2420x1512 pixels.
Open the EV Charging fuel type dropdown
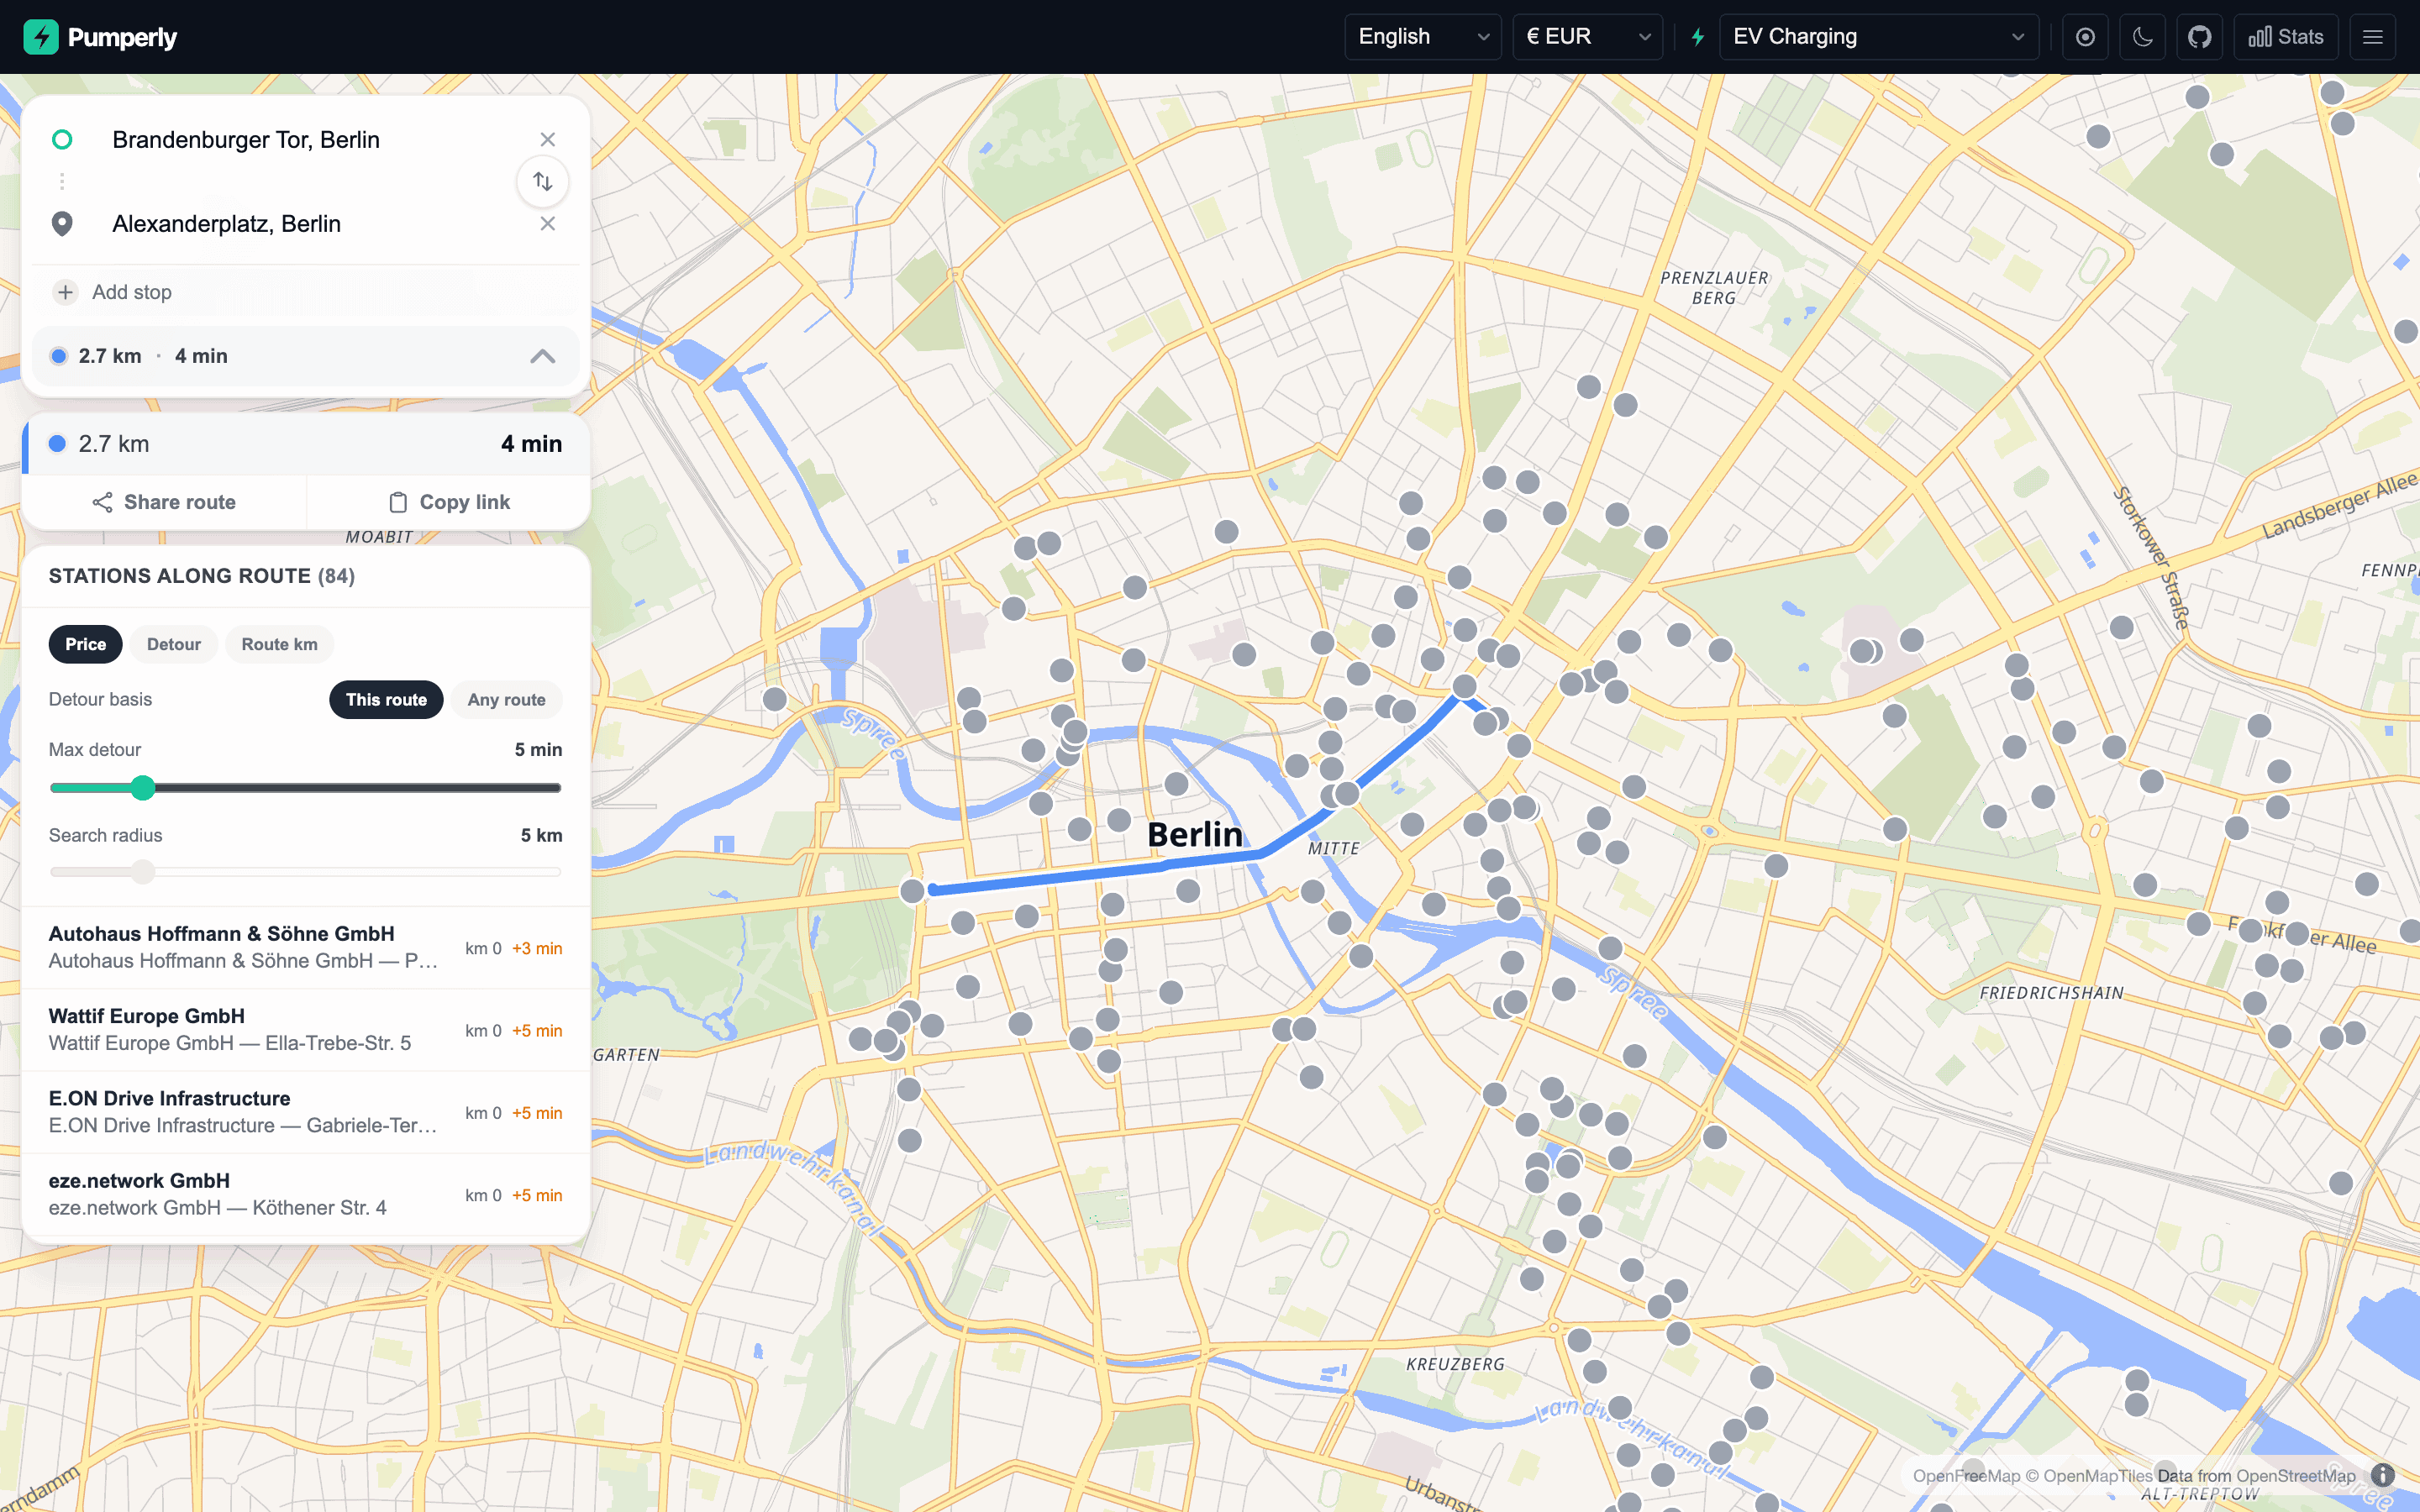pos(1878,37)
